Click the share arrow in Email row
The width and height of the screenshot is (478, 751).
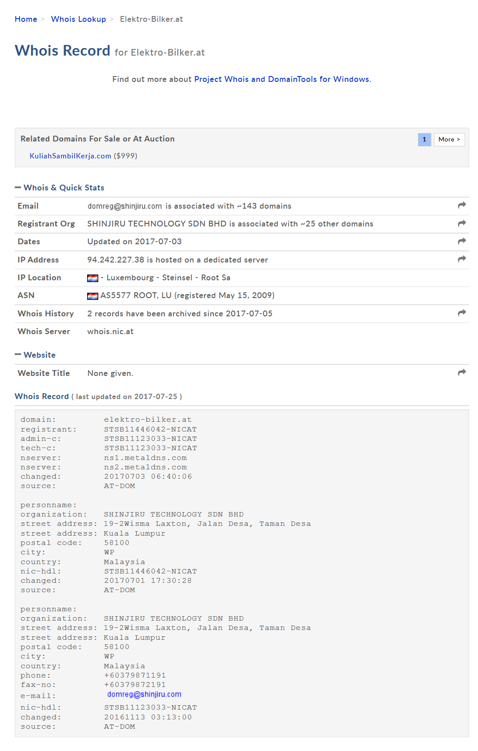[x=462, y=205]
